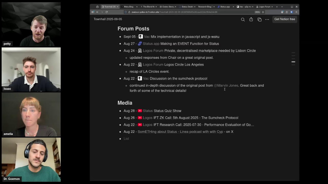Open the three-dots more options menu

point(267,19)
